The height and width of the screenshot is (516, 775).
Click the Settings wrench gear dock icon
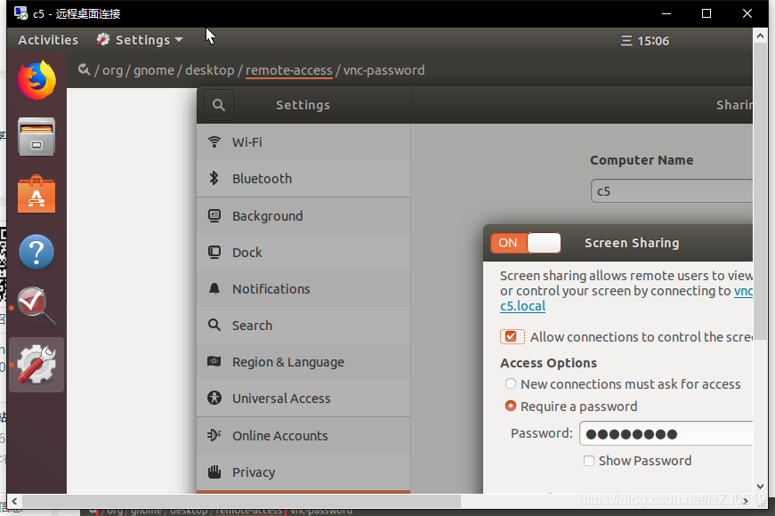point(36,365)
